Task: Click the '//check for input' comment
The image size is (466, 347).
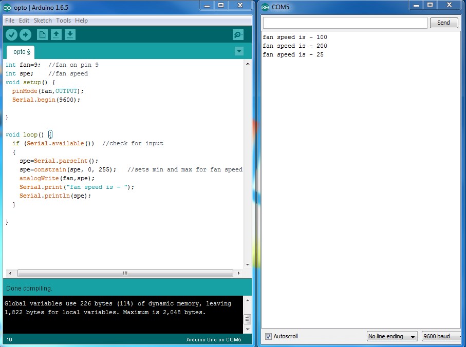Action: (133, 143)
